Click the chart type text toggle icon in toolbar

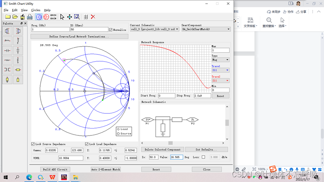click(x=53, y=17)
